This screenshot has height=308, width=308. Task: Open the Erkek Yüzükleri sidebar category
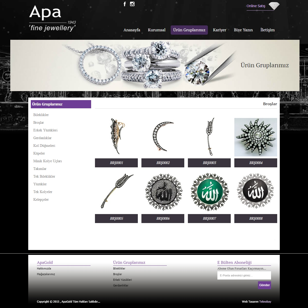45,130
